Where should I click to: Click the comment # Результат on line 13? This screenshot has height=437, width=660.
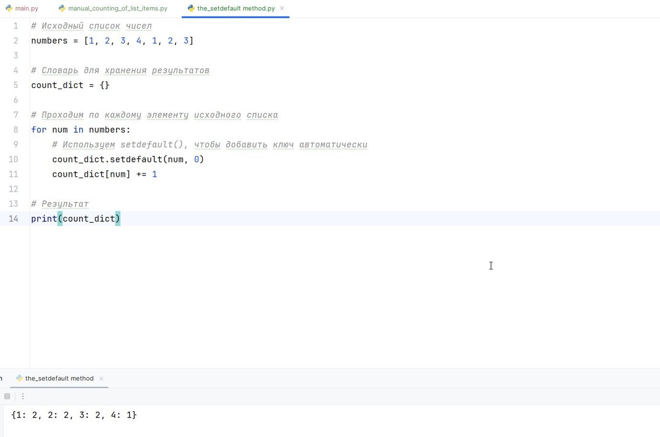pyautogui.click(x=60, y=204)
